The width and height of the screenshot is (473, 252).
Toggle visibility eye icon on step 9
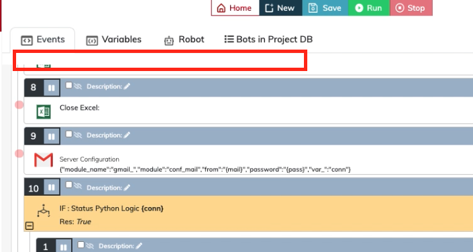coord(78,135)
